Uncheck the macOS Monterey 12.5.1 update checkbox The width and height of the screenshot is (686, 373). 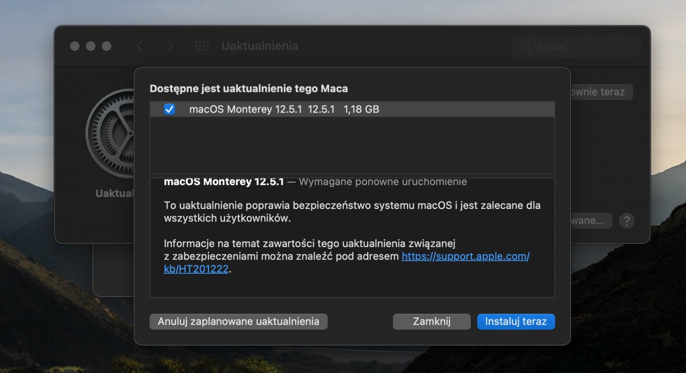(169, 109)
